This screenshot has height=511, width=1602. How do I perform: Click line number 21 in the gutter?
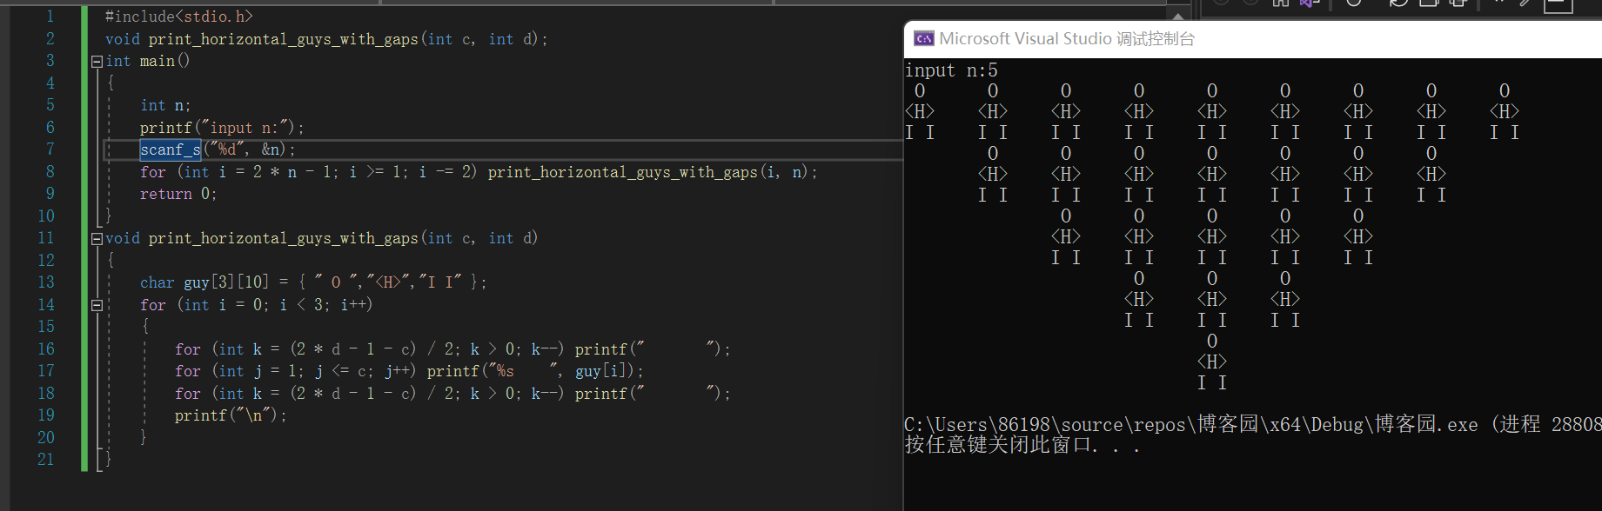coord(46,459)
